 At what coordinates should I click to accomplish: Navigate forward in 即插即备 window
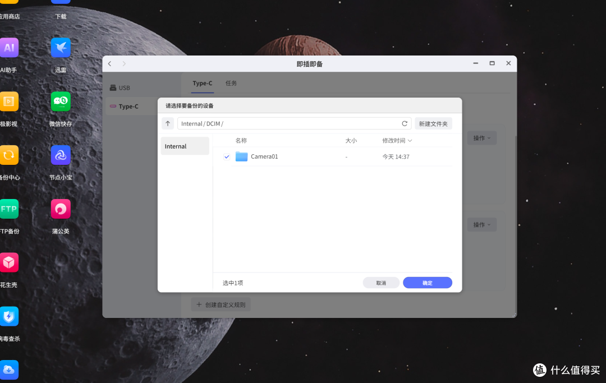pos(124,64)
